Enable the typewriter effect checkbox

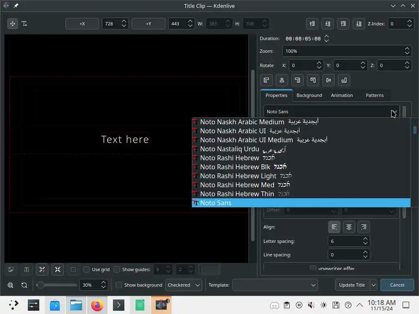(313, 268)
